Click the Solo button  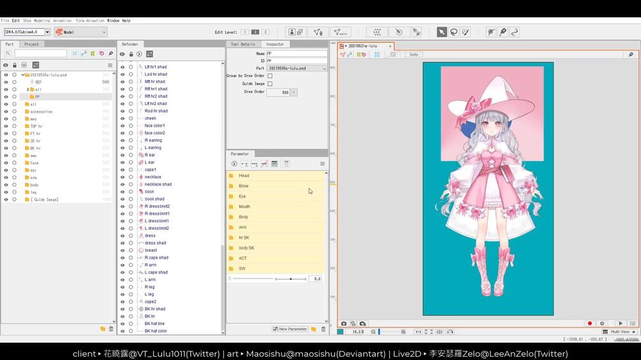[x=413, y=55]
